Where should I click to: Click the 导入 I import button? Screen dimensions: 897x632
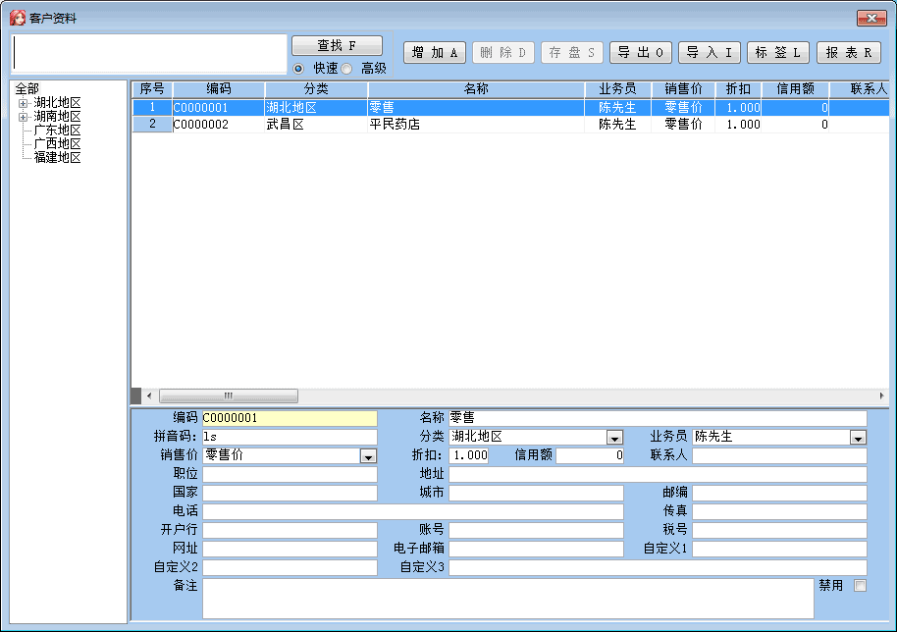(709, 53)
